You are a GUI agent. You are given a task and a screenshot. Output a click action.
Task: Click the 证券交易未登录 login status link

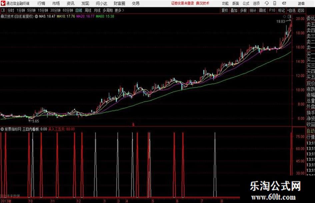[183, 3]
